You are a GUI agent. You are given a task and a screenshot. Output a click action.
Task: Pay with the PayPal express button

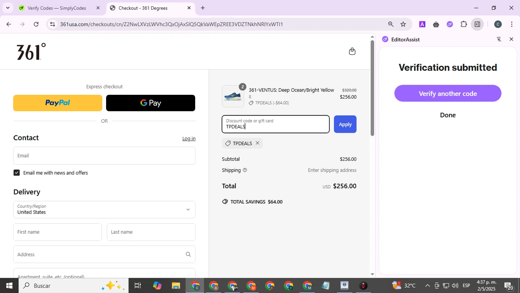point(58,103)
